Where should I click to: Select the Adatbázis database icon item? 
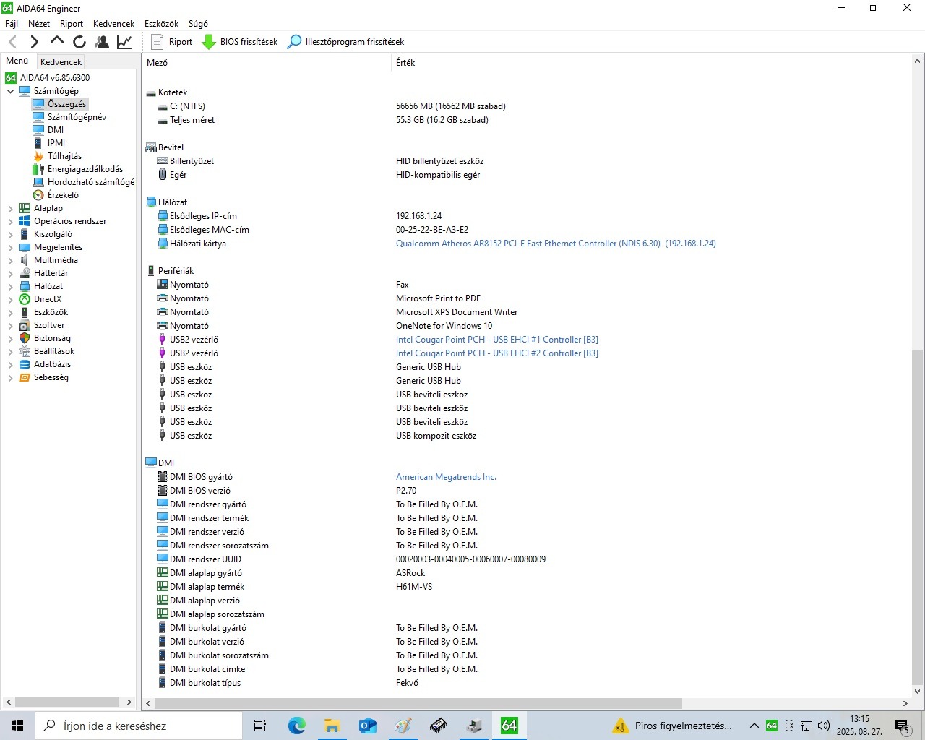[x=25, y=364]
